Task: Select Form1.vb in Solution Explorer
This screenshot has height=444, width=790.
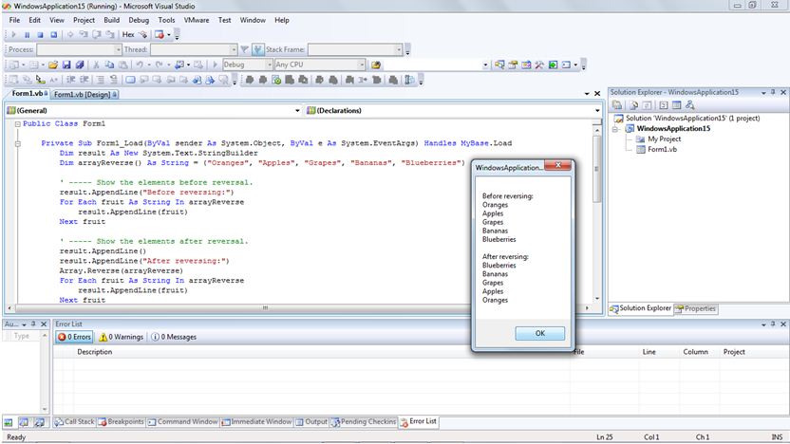Action: pos(662,150)
